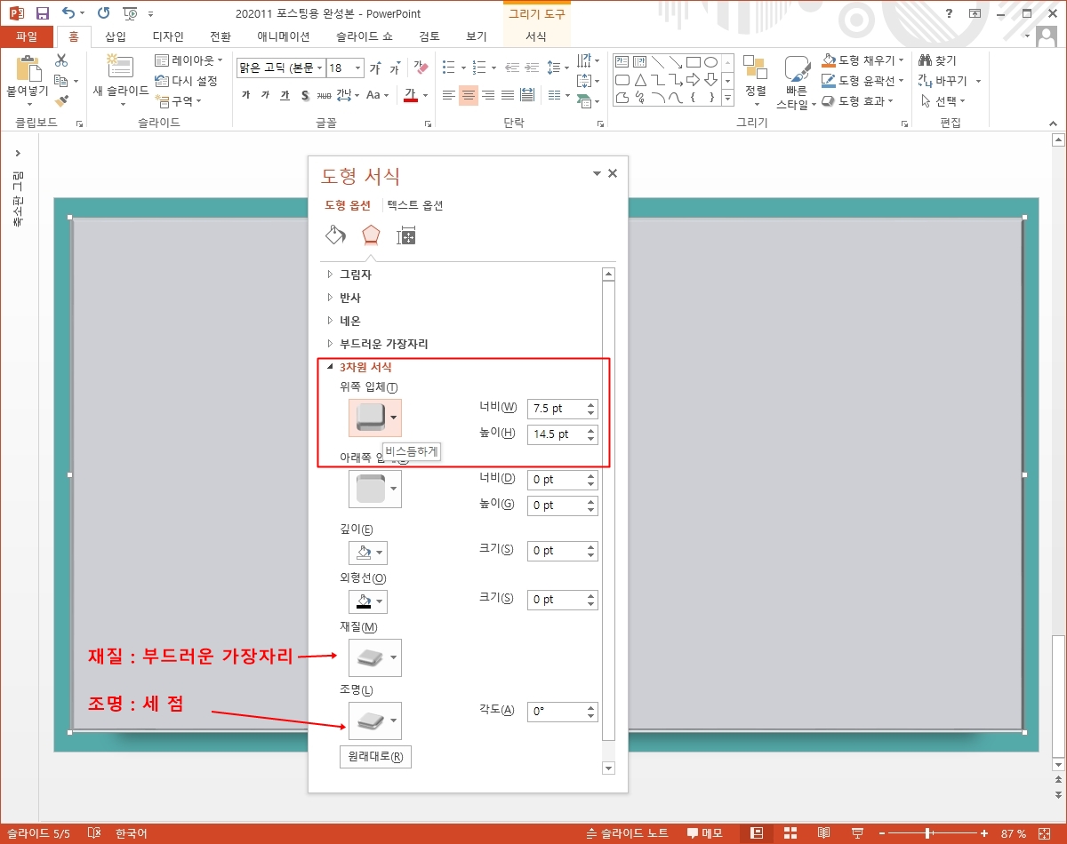This screenshot has width=1067, height=844.
Task: Toggle Underline formatting
Action: point(285,95)
